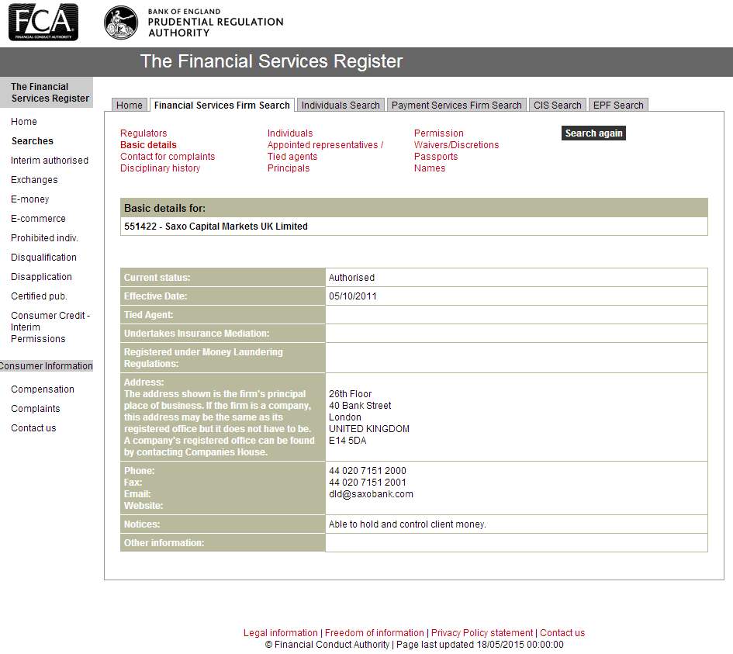The image size is (733, 654).
Task: Select the Basic details link
Action: coord(148,145)
